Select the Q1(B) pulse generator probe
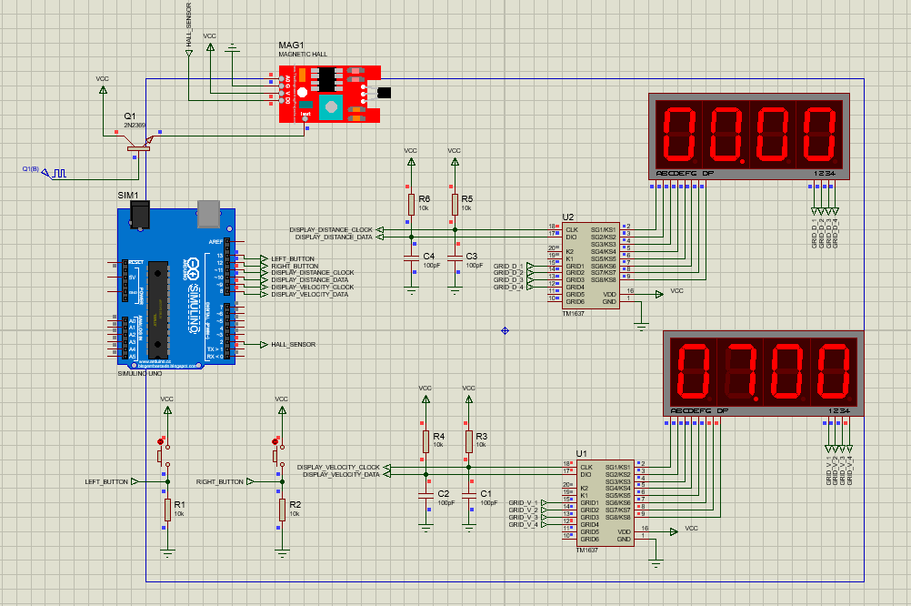 tap(53, 172)
